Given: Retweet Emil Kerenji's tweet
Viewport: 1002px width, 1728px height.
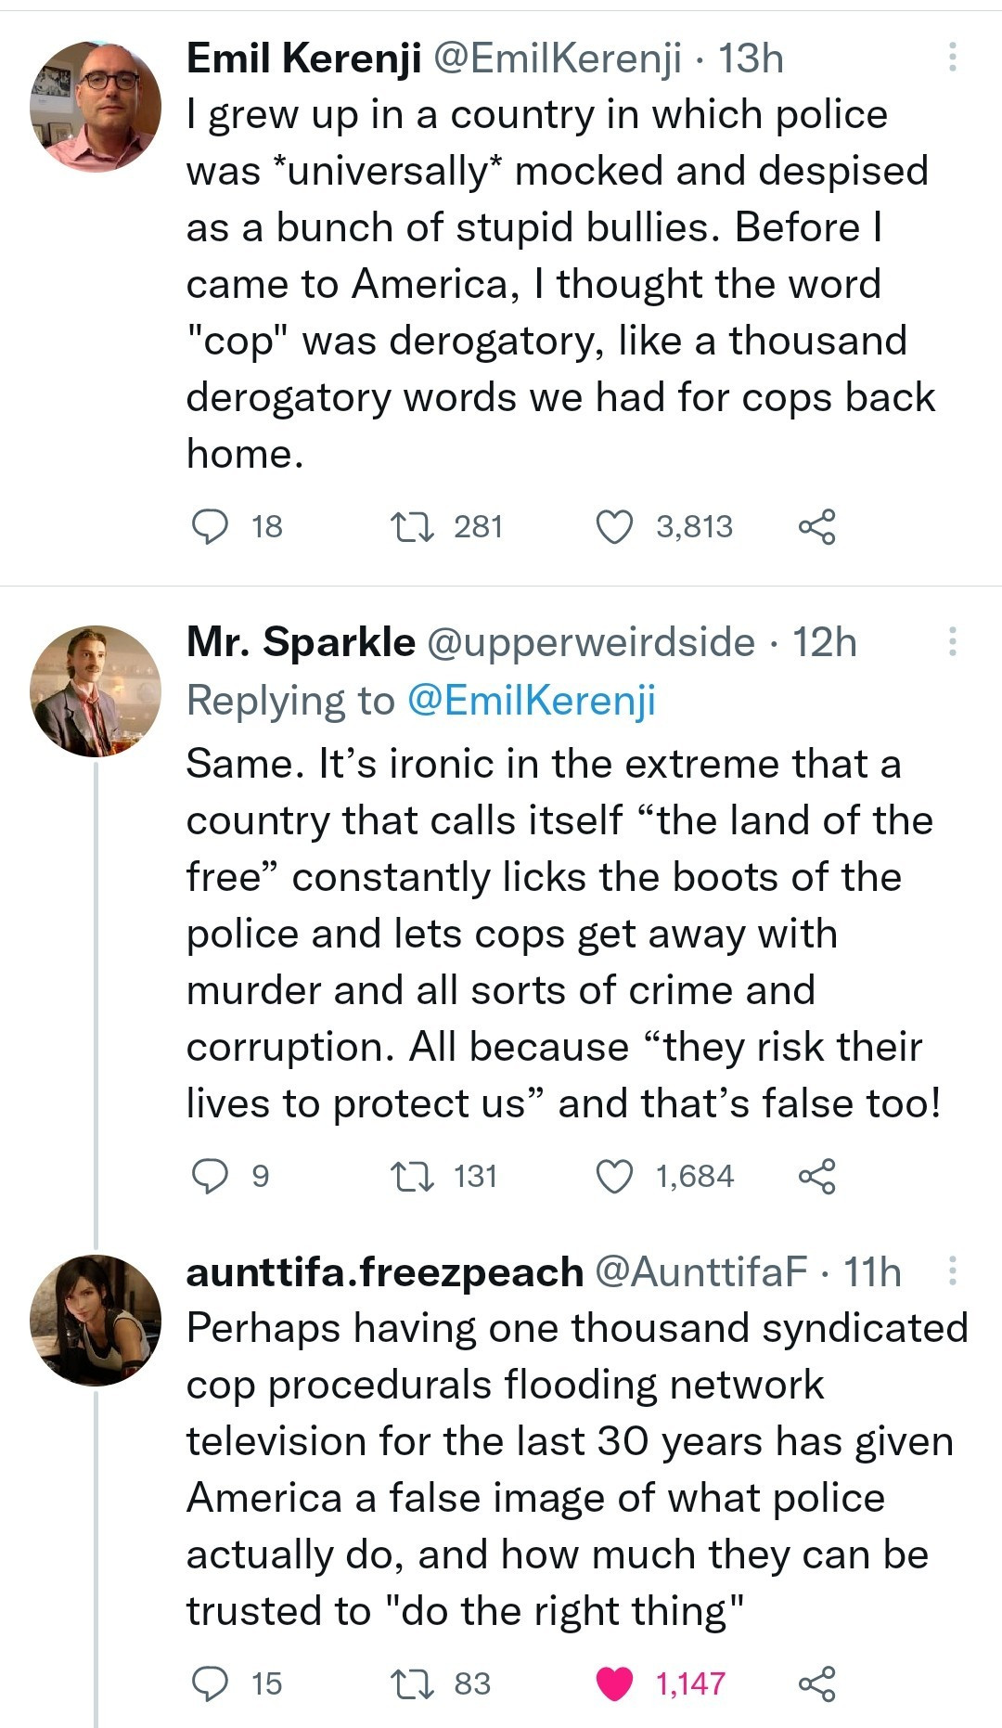Looking at the screenshot, I should (x=411, y=527).
